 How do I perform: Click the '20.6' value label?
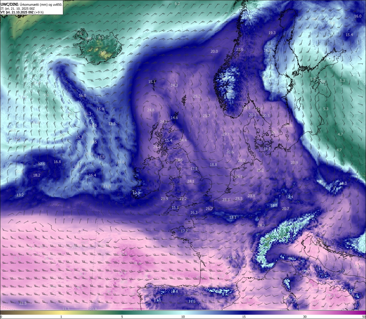pos(230,152)
